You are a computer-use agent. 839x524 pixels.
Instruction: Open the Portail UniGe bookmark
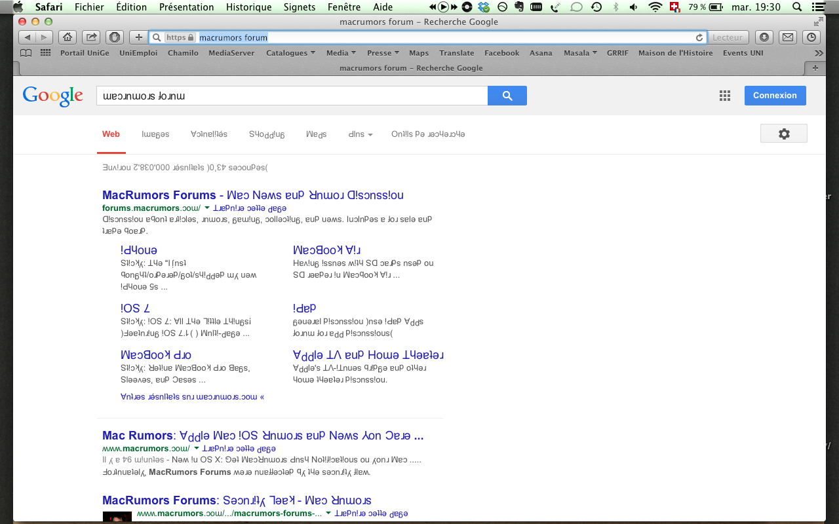[85, 53]
